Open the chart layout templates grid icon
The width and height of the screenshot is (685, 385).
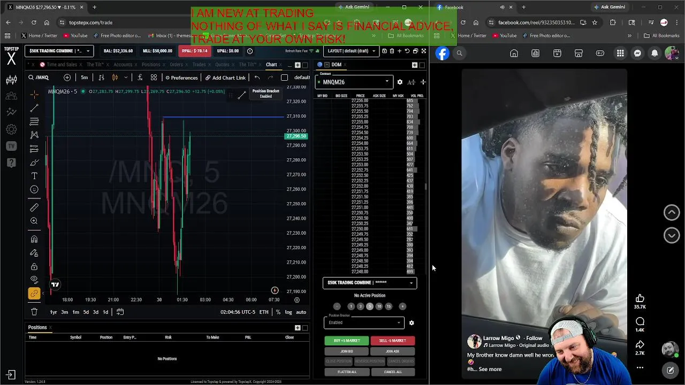pos(154,78)
